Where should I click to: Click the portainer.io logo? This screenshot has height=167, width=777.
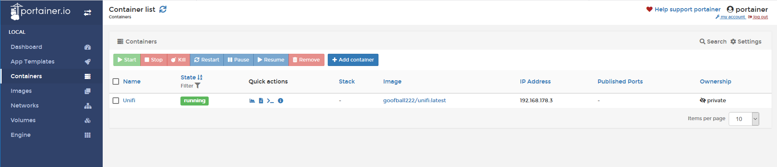pyautogui.click(x=40, y=11)
